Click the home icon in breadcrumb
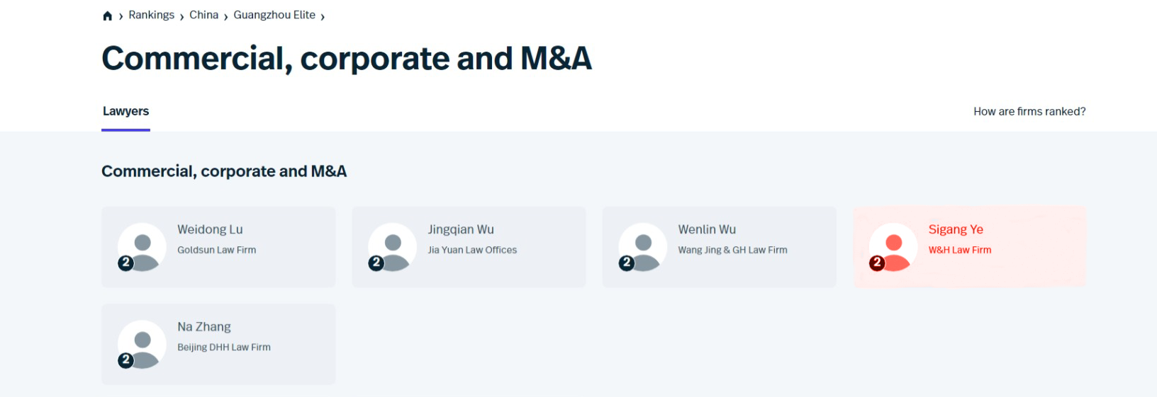The height and width of the screenshot is (397, 1157). [108, 16]
